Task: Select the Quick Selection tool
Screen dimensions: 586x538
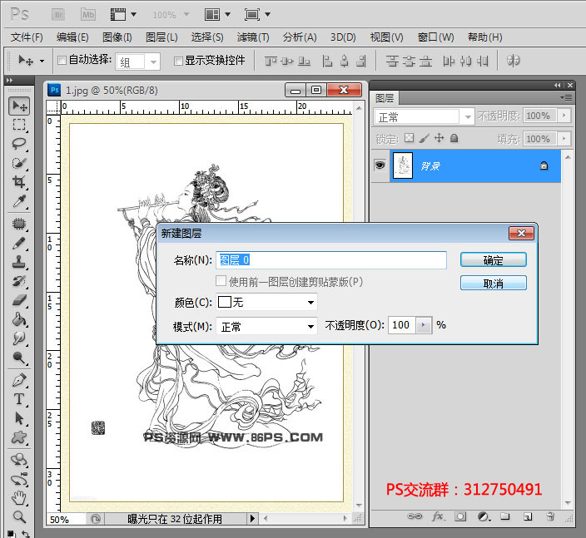Action: (x=19, y=163)
